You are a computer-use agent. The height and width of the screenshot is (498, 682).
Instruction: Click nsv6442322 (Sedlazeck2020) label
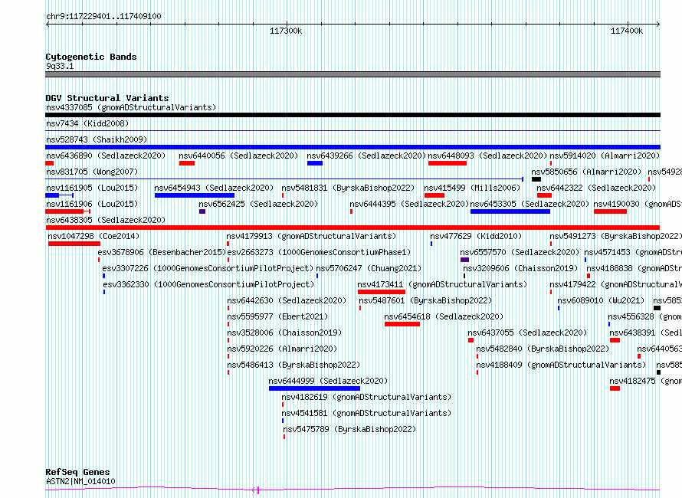(x=596, y=188)
